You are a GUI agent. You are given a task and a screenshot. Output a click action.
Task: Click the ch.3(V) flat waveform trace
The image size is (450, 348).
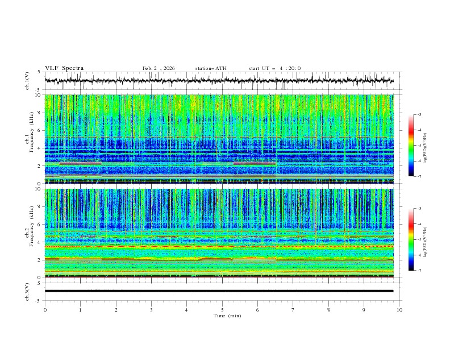(222, 291)
